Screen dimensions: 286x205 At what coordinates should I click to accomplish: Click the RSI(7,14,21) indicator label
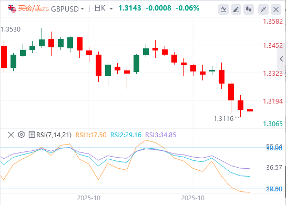(54, 135)
